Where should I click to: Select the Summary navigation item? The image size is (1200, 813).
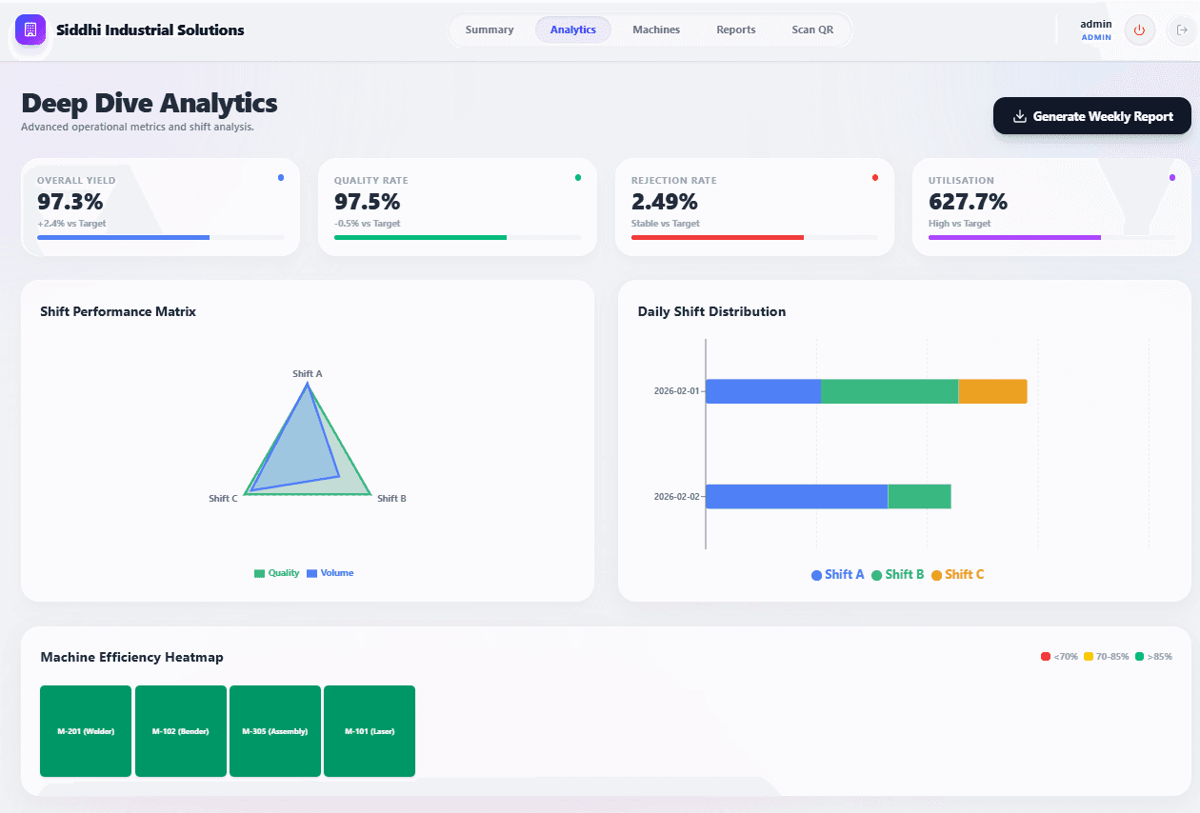point(490,30)
